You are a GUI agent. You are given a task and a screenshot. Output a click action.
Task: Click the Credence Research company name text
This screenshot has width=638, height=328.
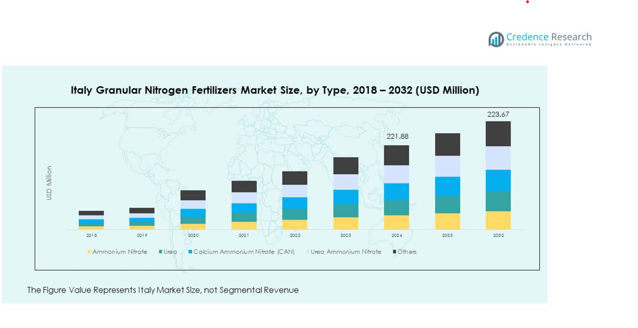(x=549, y=37)
